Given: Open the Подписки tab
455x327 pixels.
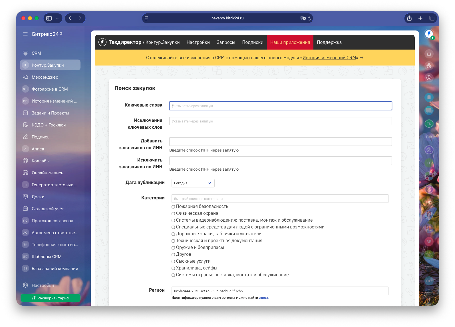Looking at the screenshot, I should coord(253,42).
